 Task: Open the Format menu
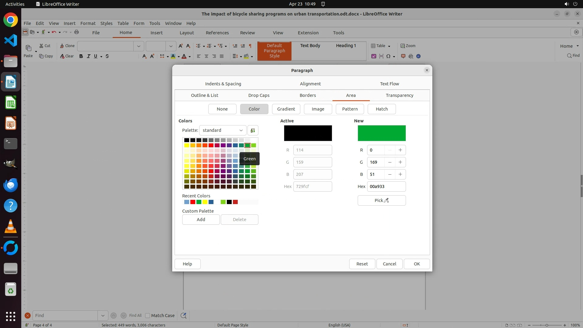point(88,23)
